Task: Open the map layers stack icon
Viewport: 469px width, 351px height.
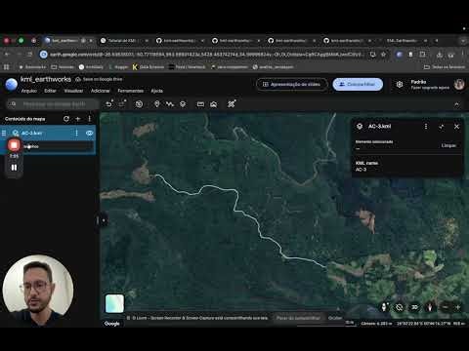Action: pos(183,104)
